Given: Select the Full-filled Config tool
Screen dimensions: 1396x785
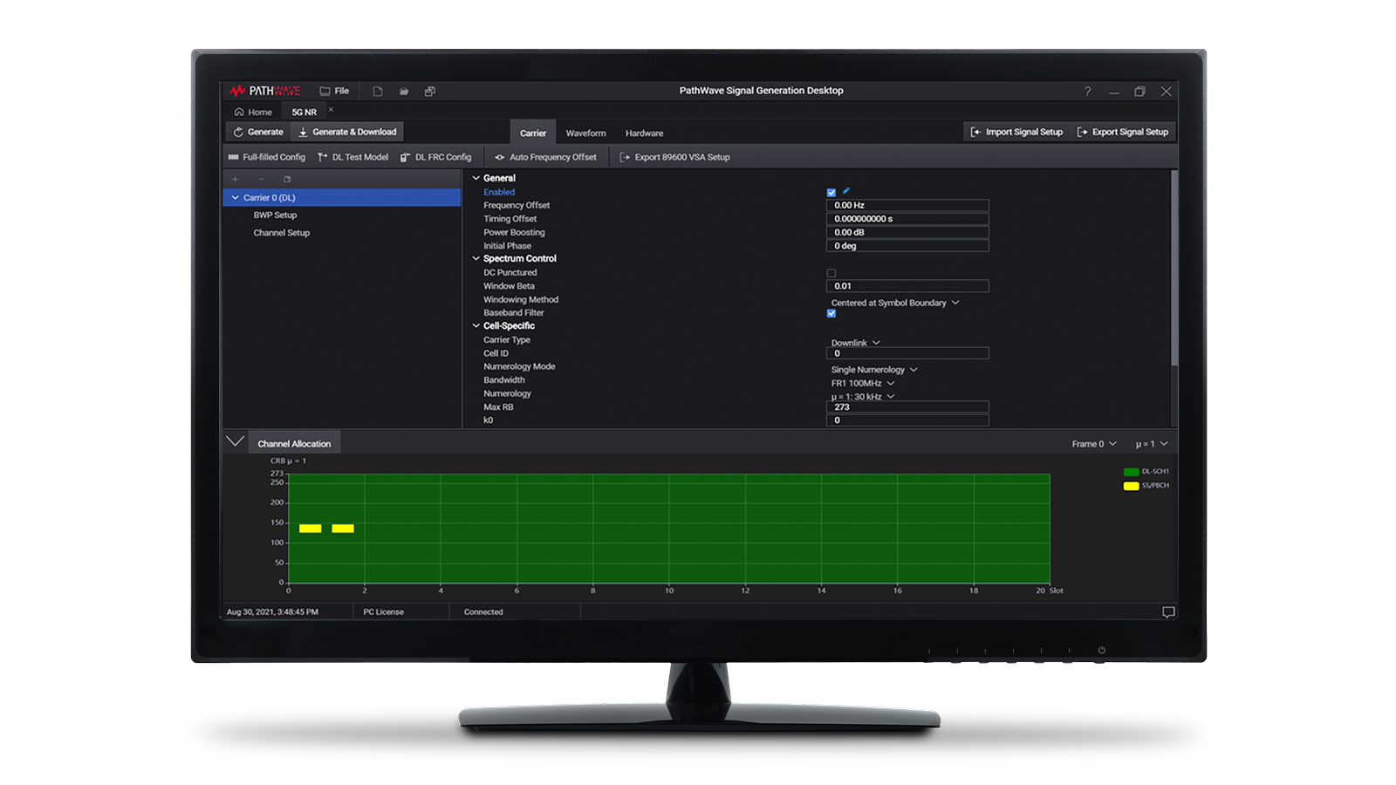Looking at the screenshot, I should (268, 157).
